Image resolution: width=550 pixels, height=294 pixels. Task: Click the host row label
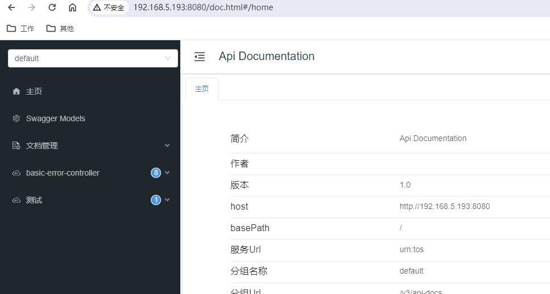[x=239, y=207]
